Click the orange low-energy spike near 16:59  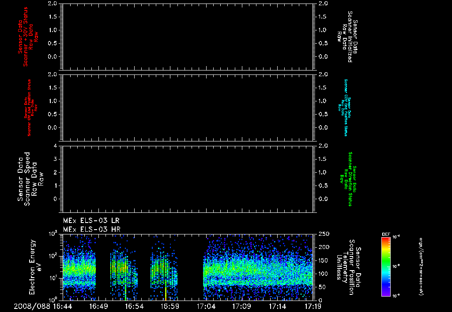[x=166, y=293]
